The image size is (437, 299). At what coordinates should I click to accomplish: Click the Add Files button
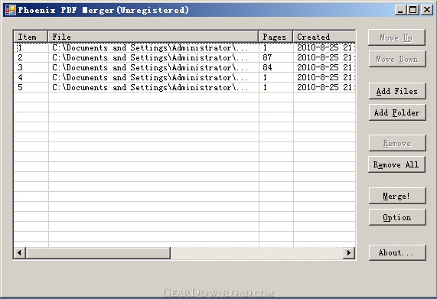(397, 91)
